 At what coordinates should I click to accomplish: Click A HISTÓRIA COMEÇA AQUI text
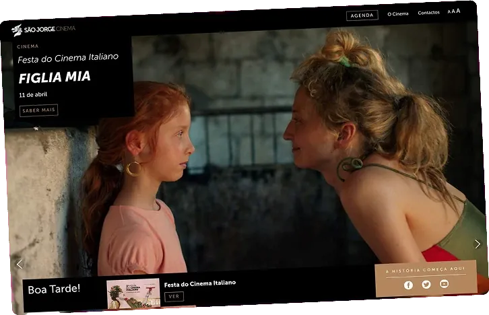(426, 270)
